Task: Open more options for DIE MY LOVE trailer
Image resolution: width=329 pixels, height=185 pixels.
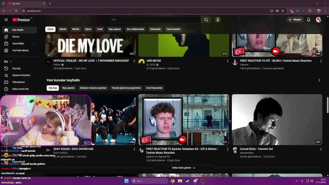Action: (134, 61)
